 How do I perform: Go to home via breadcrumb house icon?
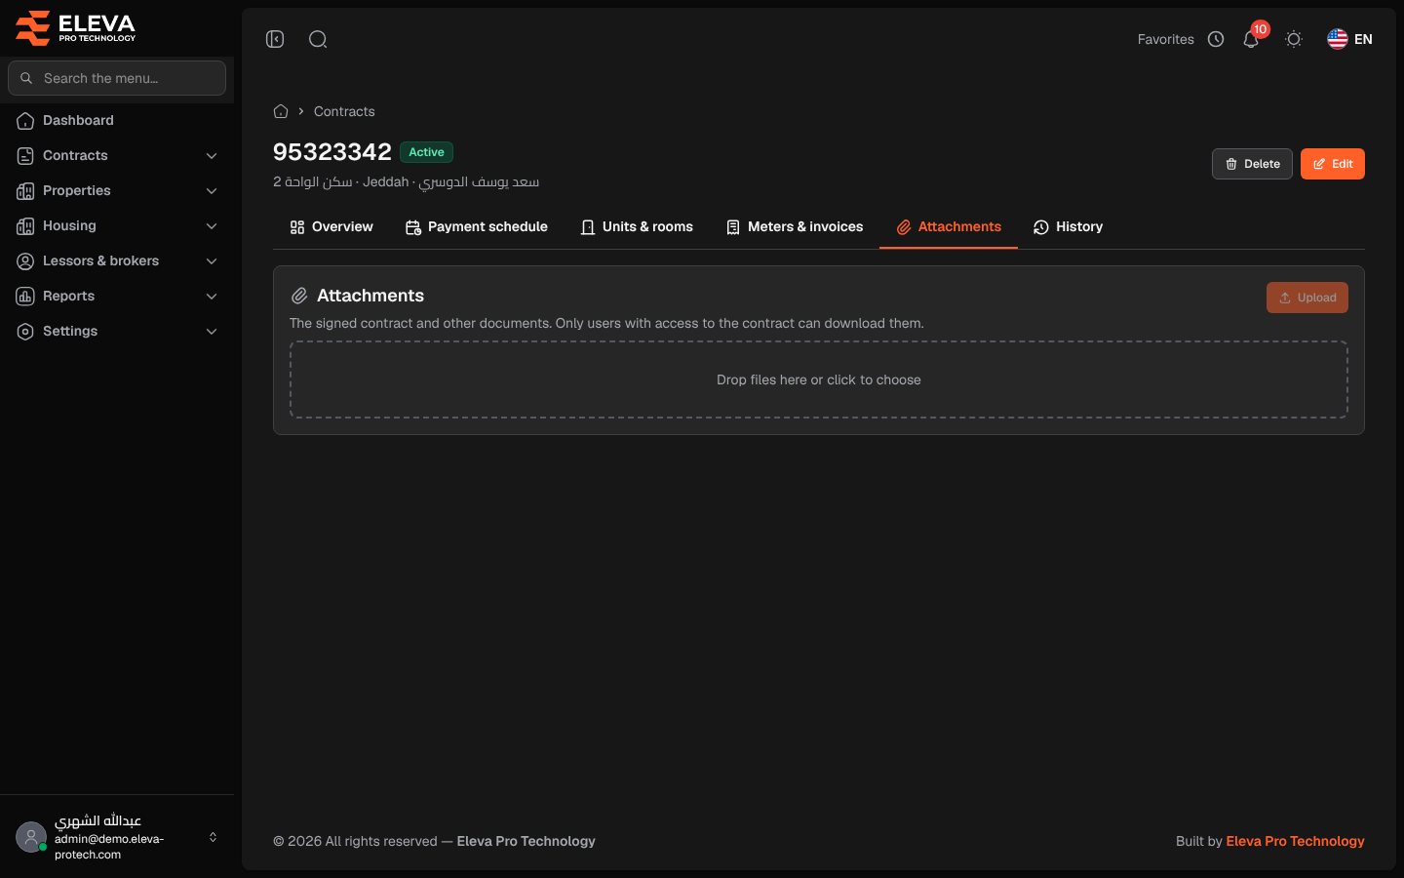coord(281,111)
